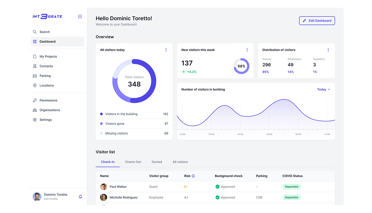Open Organizations in the sidebar

pyautogui.click(x=50, y=110)
